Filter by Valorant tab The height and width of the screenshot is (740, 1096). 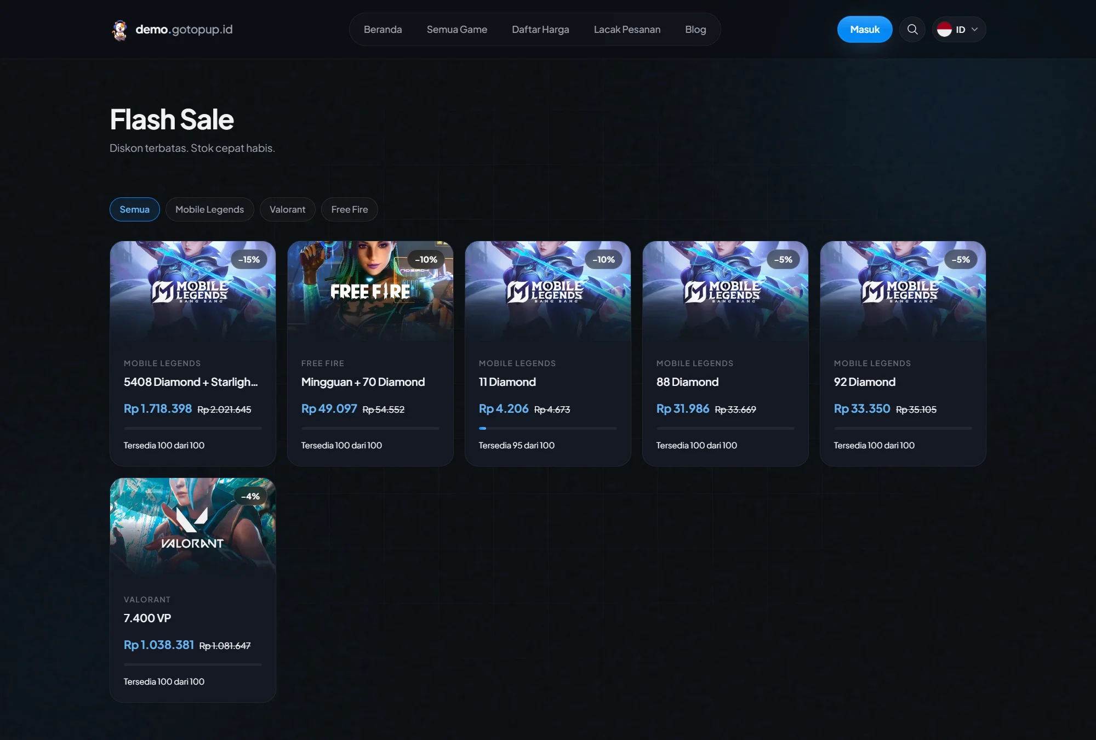click(287, 209)
